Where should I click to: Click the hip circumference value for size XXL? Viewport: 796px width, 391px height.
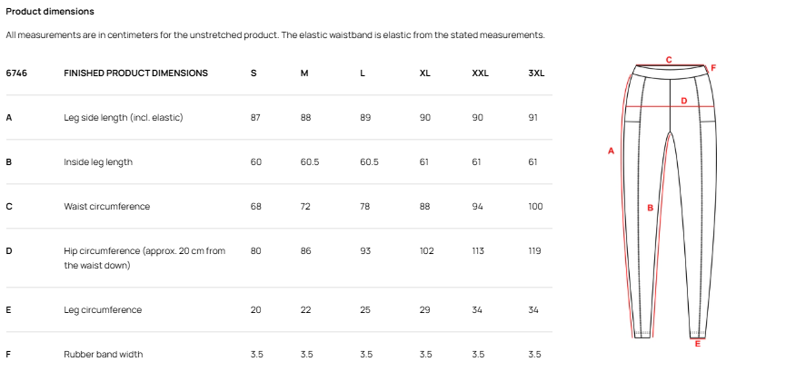coord(478,251)
